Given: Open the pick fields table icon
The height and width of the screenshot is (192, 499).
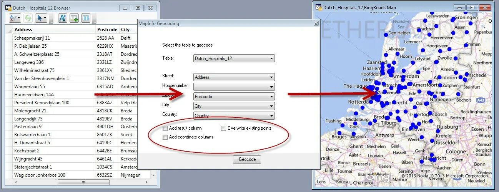Looking at the screenshot, I should click(x=86, y=18).
